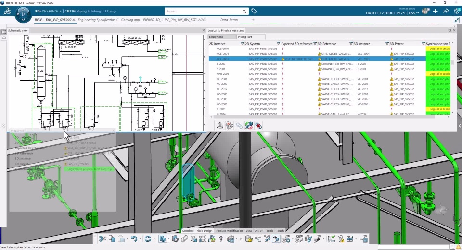
Task: Select Standard toolbar tab
Action: (x=188, y=231)
